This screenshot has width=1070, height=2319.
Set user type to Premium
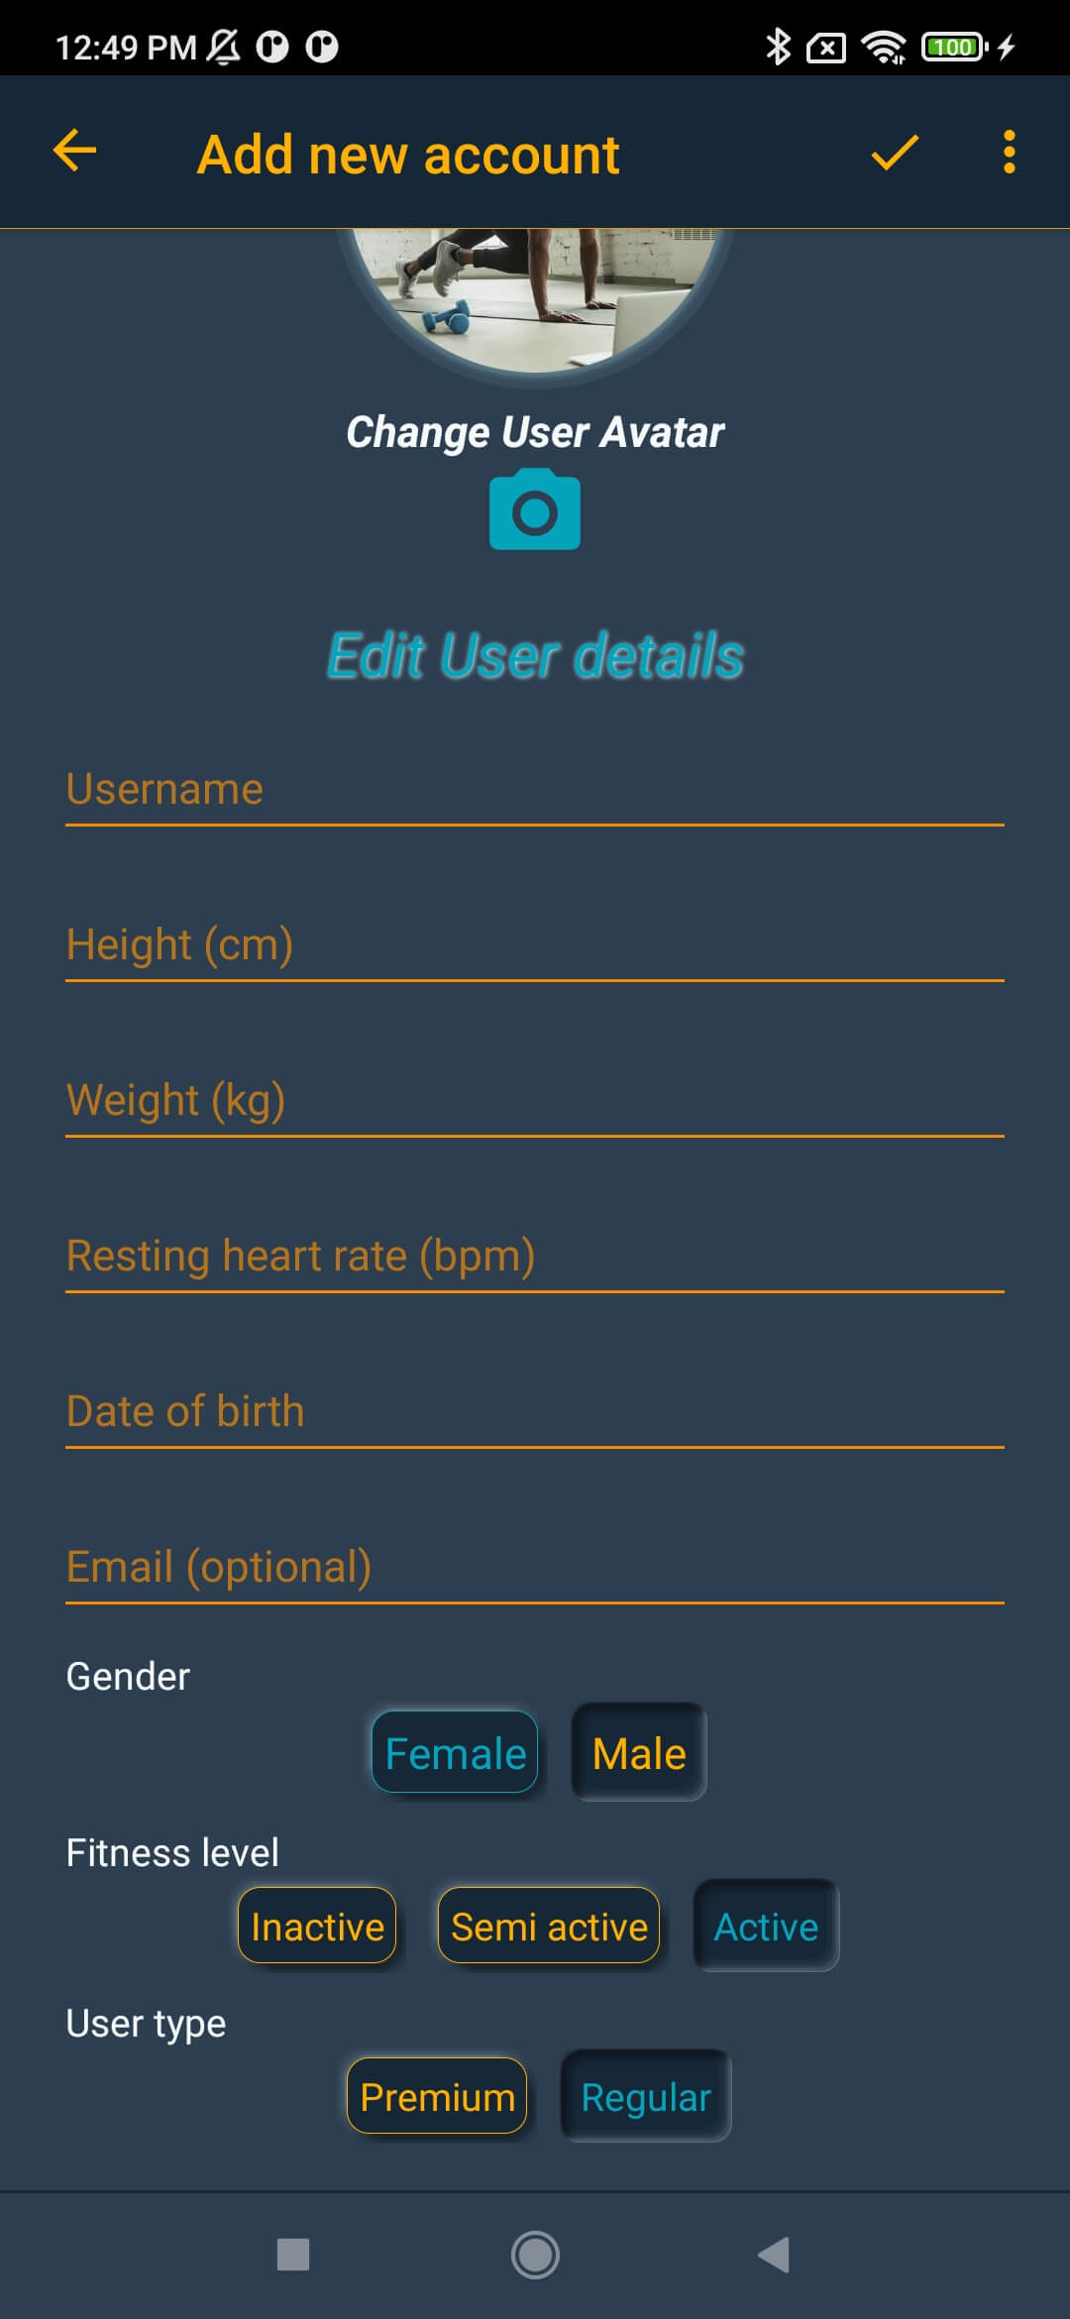(437, 2096)
